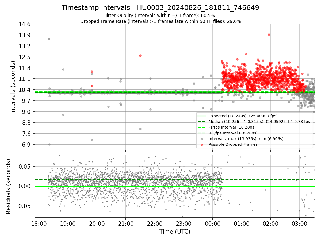Select the 'Expected (10.240s), (25.00000 fps)' legend entry
This screenshot has width=321, height=241.
[243, 116]
